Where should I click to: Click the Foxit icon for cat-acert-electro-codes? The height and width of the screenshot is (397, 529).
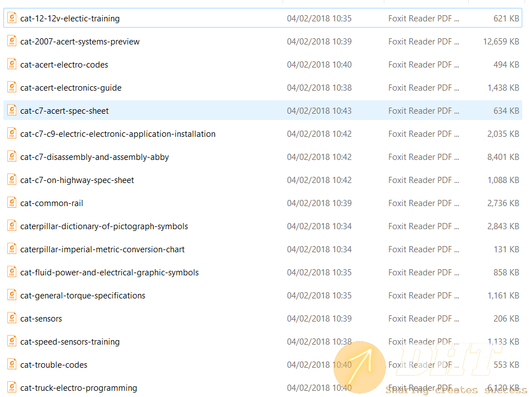[x=12, y=64]
